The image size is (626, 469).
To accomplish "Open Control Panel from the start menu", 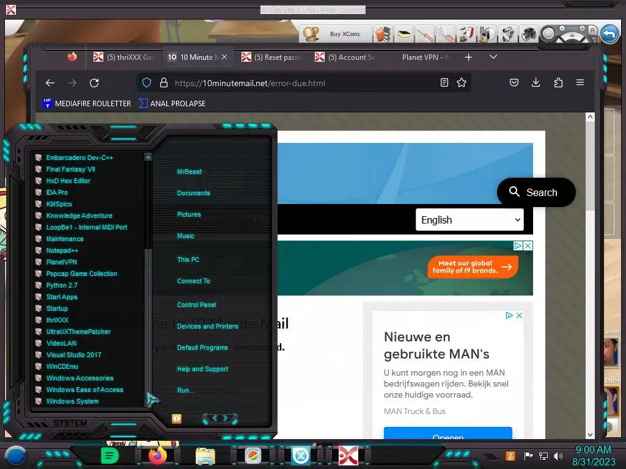I will pos(196,305).
